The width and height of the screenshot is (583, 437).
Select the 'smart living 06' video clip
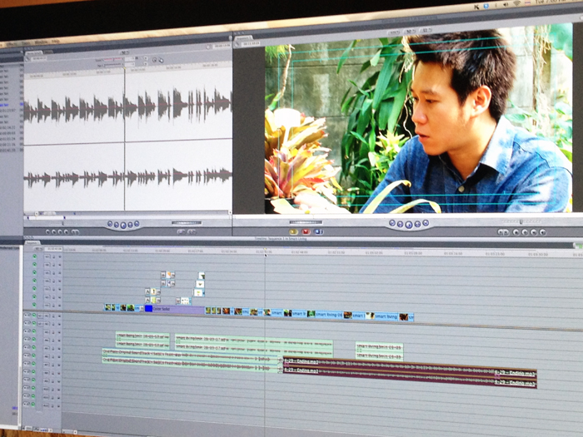click(325, 315)
